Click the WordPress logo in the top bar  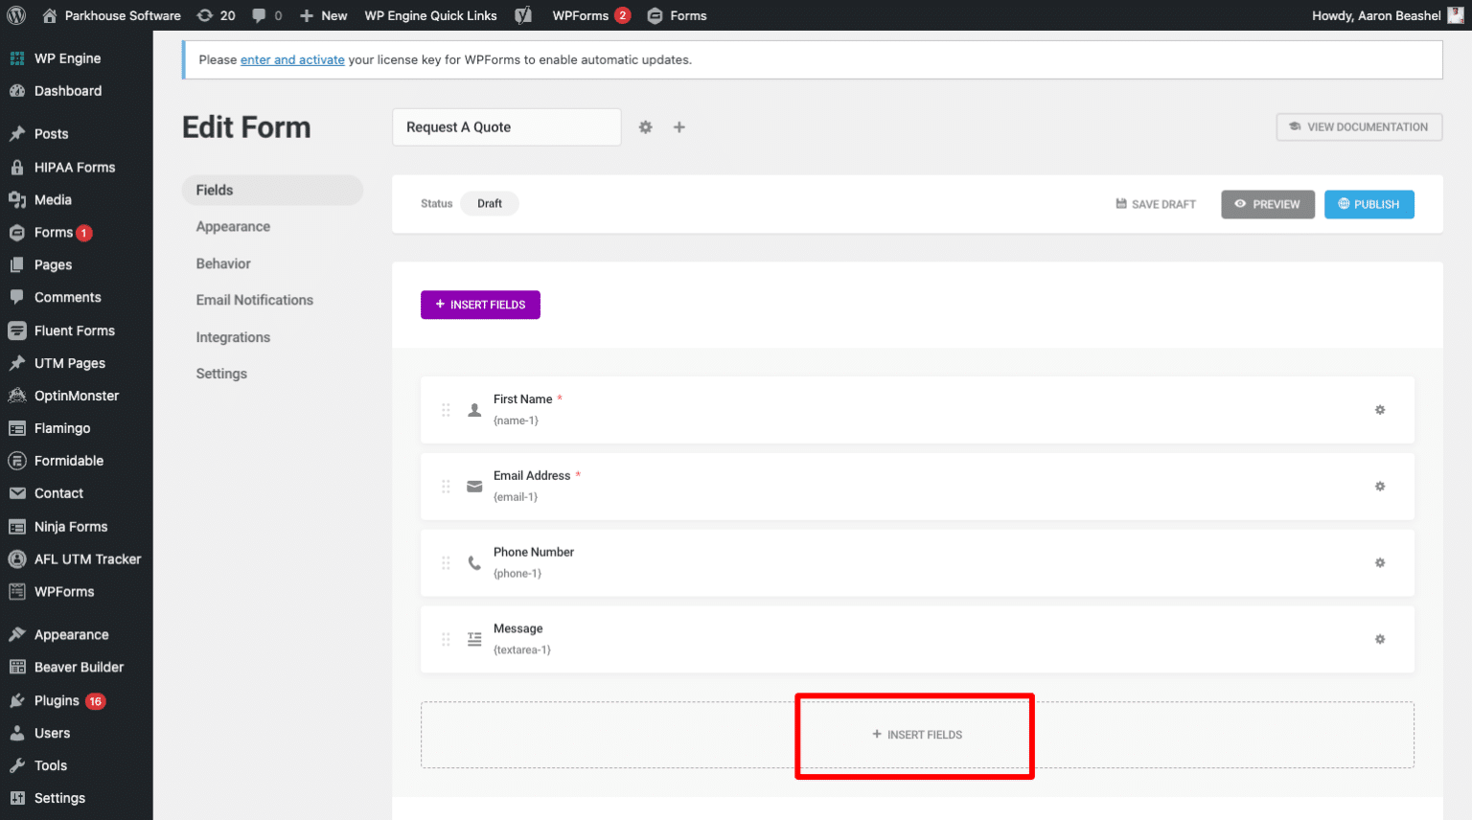[15, 14]
